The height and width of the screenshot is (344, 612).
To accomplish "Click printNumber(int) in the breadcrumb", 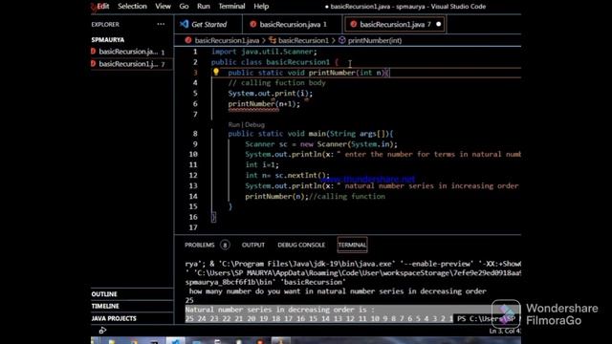I will 375,40.
